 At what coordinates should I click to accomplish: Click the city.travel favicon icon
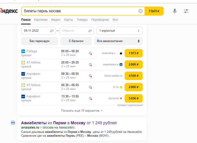[x=121, y=98]
